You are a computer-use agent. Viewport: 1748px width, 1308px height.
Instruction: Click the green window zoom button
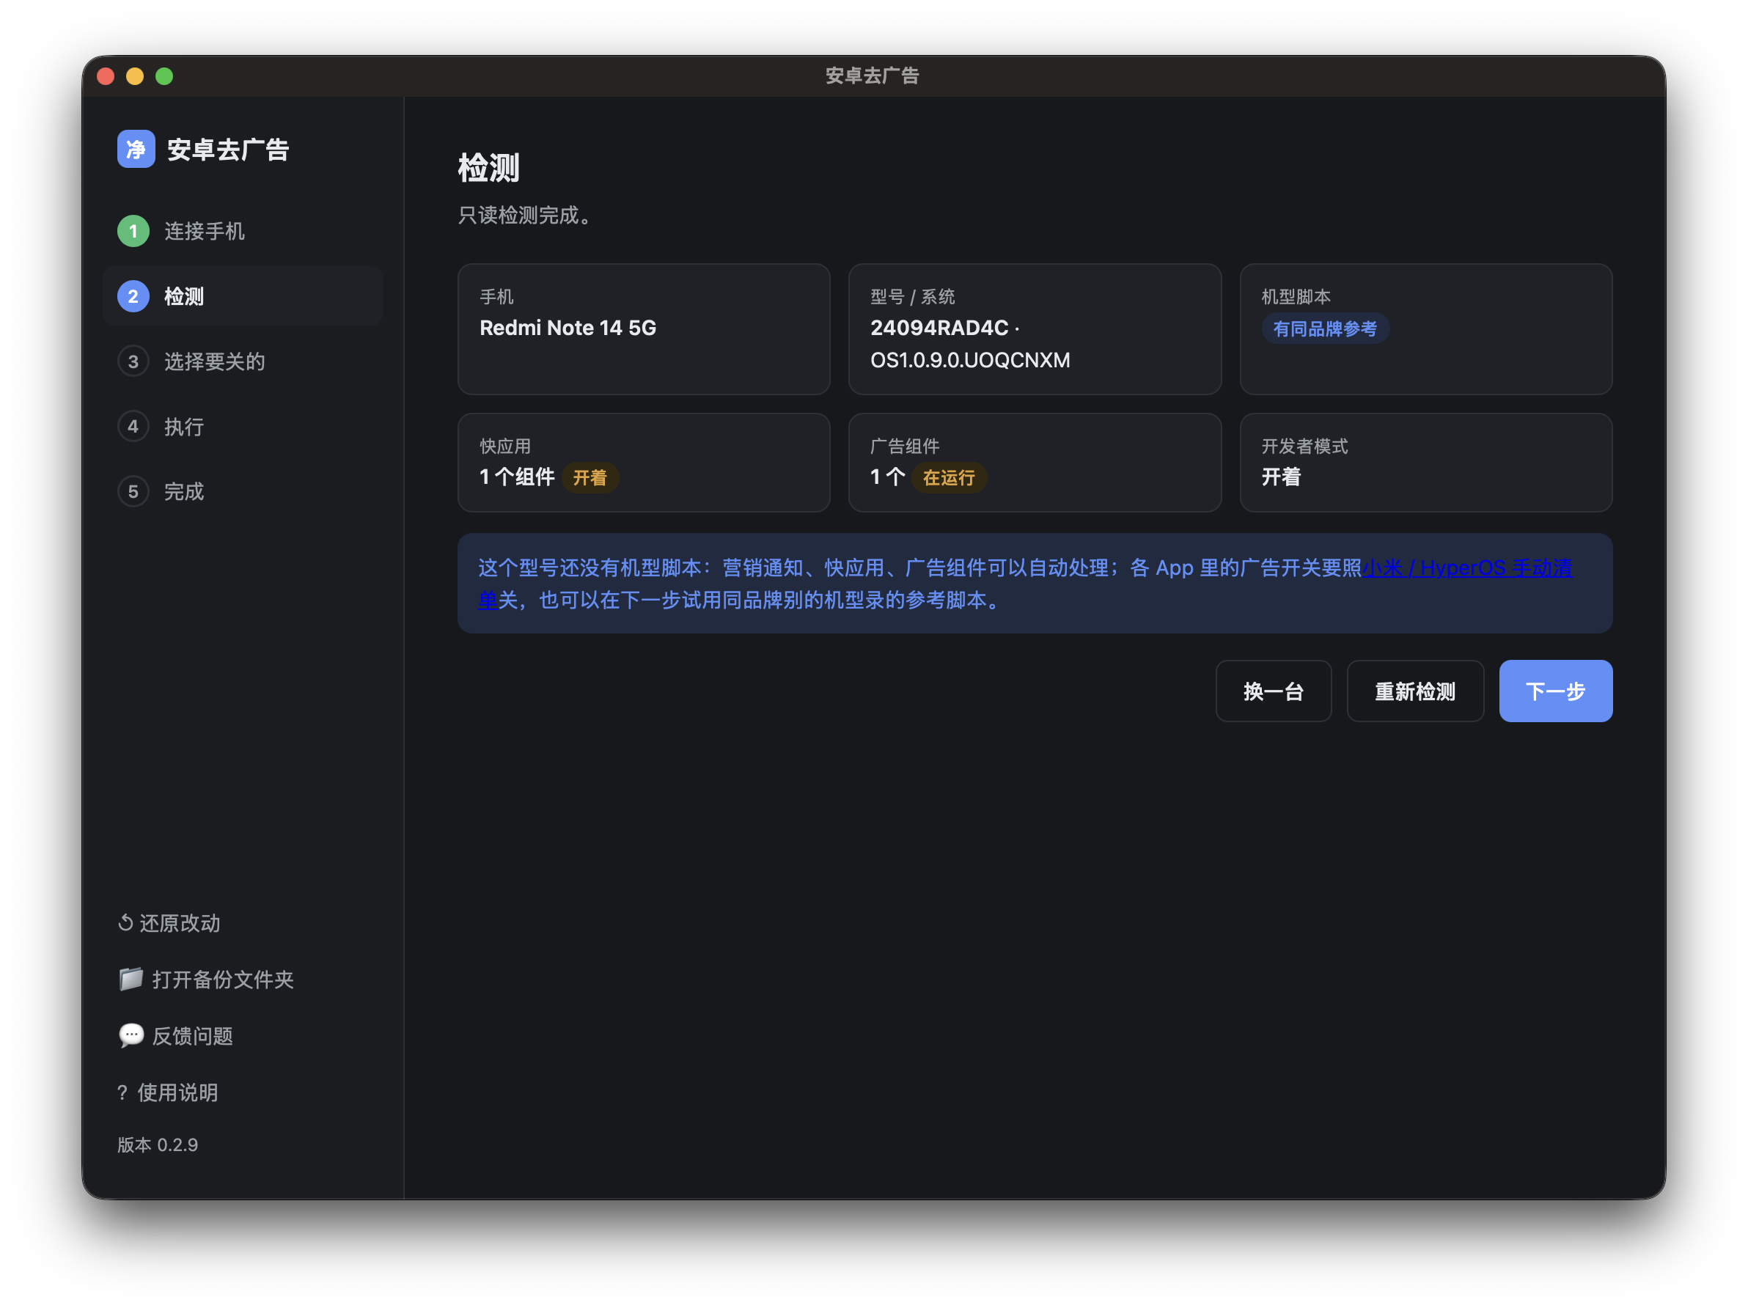[164, 76]
